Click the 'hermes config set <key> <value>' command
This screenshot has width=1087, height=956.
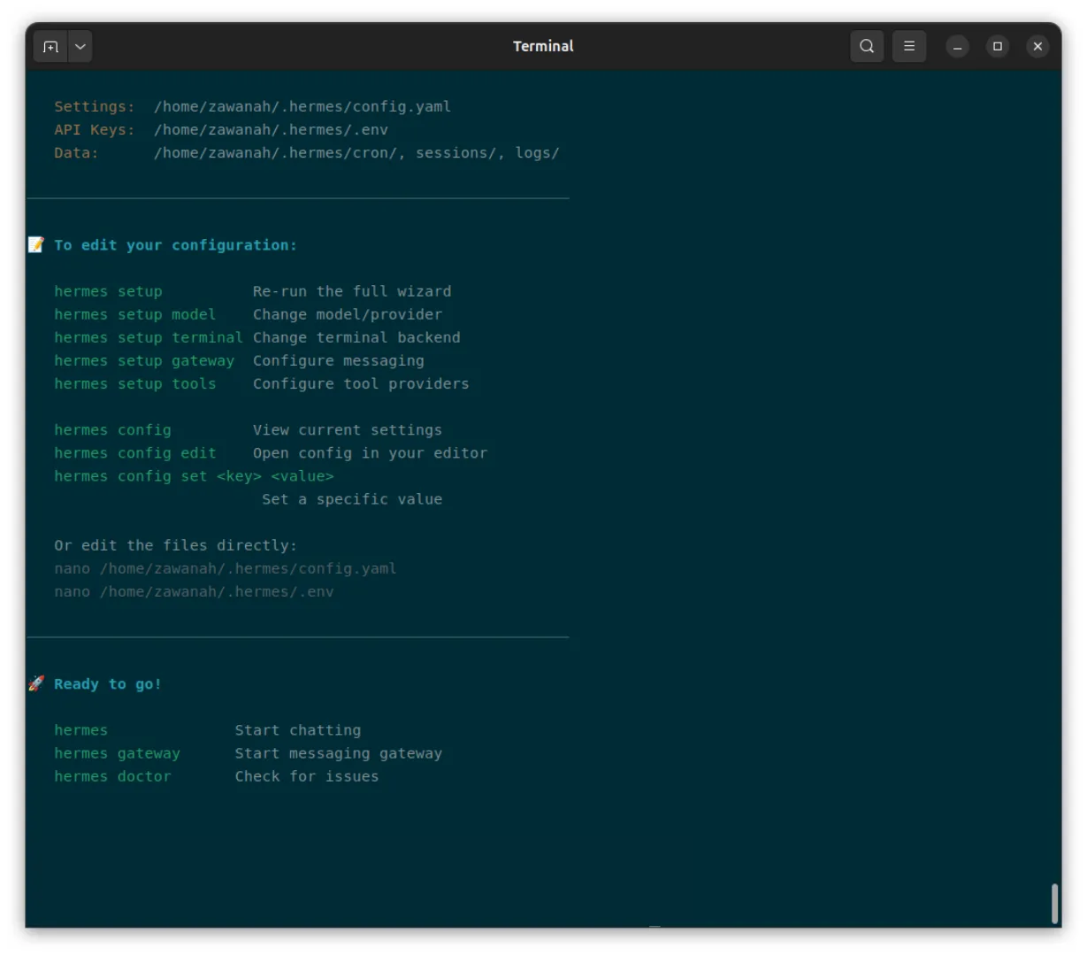pos(194,476)
